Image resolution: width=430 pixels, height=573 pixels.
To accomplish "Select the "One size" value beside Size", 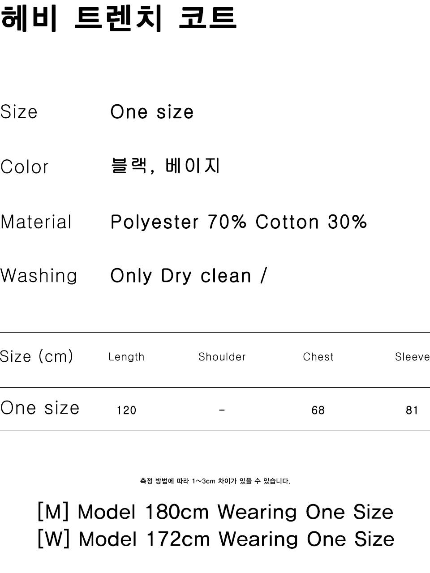I will (x=152, y=112).
